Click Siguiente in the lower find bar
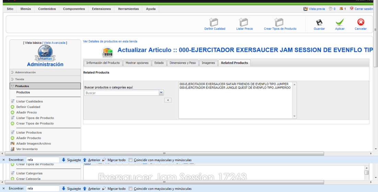The image size is (378, 192). tap(71, 189)
